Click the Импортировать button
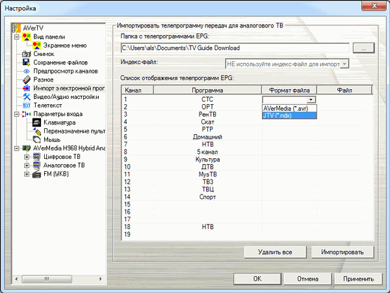Screen dimensions: 390x293 [343, 252]
